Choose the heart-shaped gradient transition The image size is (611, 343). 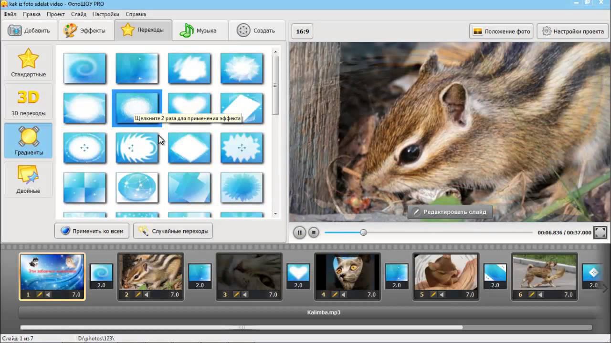pyautogui.click(x=189, y=108)
